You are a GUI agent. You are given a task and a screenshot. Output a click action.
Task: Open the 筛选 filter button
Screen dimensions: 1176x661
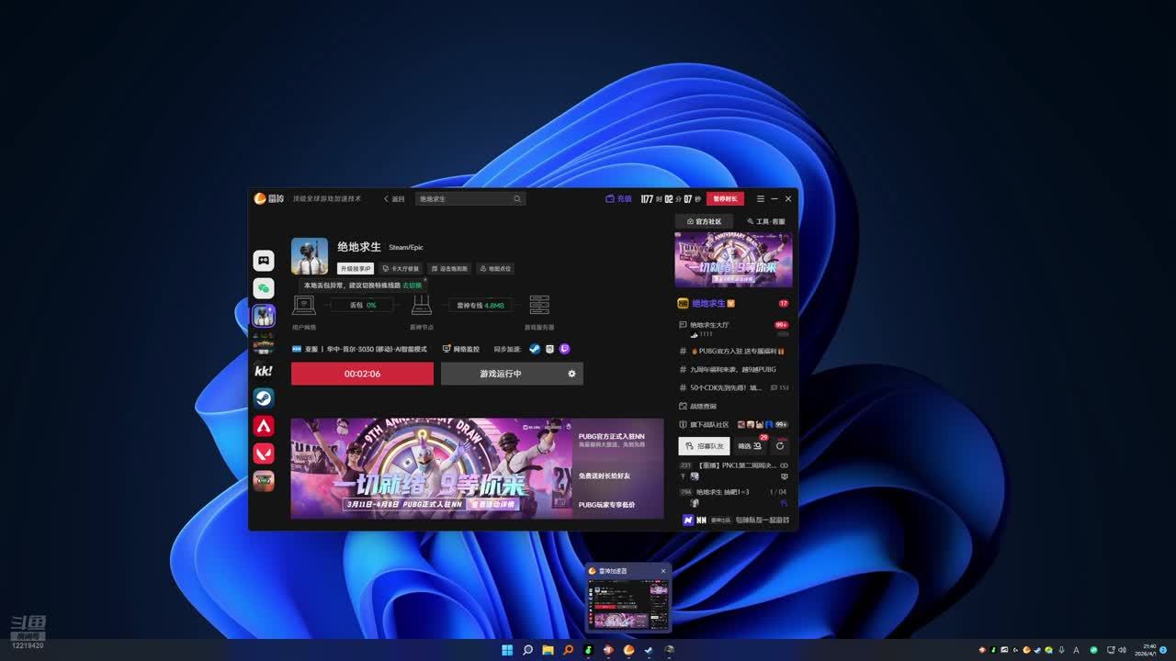(x=751, y=446)
